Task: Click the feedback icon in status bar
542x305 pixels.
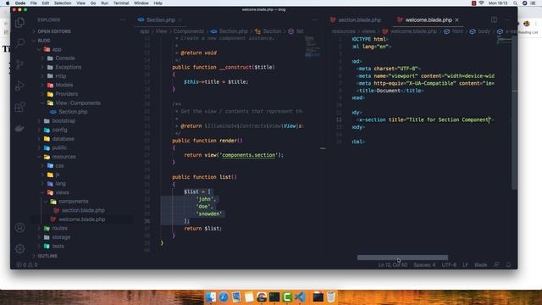Action: point(496,265)
